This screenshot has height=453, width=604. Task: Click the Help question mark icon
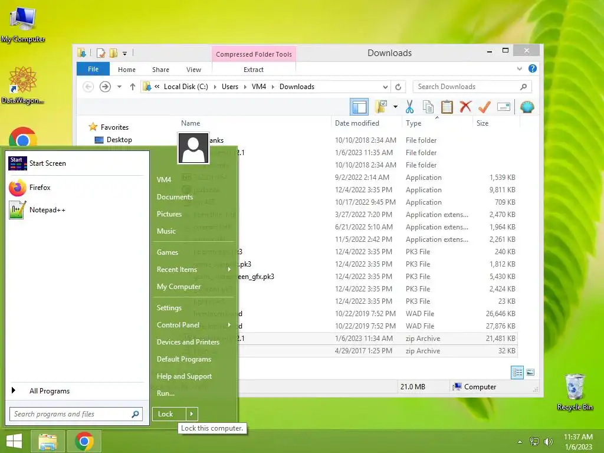pos(533,68)
